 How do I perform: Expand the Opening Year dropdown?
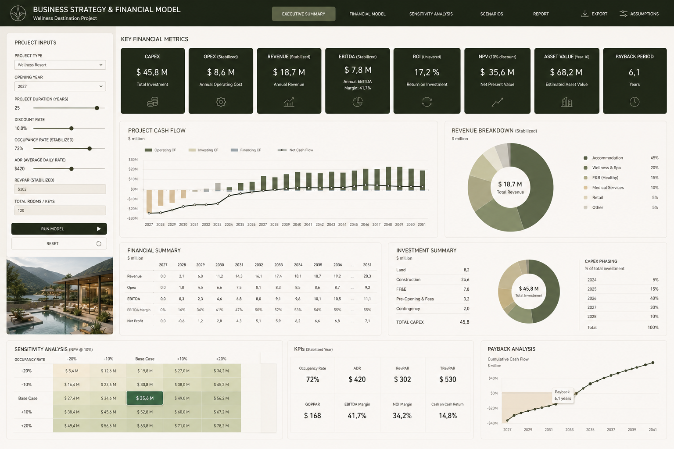click(x=60, y=86)
